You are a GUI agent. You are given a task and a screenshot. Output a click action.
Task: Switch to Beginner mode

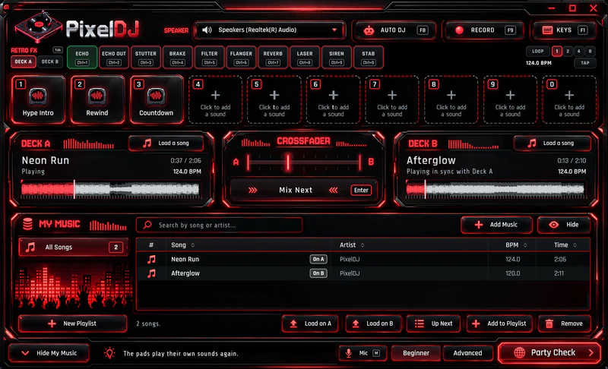click(416, 353)
